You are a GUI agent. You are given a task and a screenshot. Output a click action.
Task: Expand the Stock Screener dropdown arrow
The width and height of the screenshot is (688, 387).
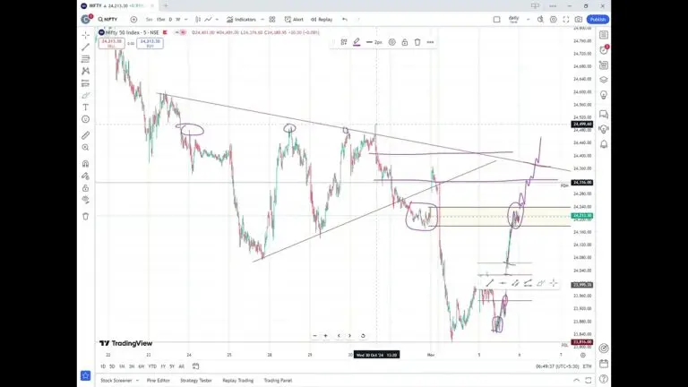point(137,381)
